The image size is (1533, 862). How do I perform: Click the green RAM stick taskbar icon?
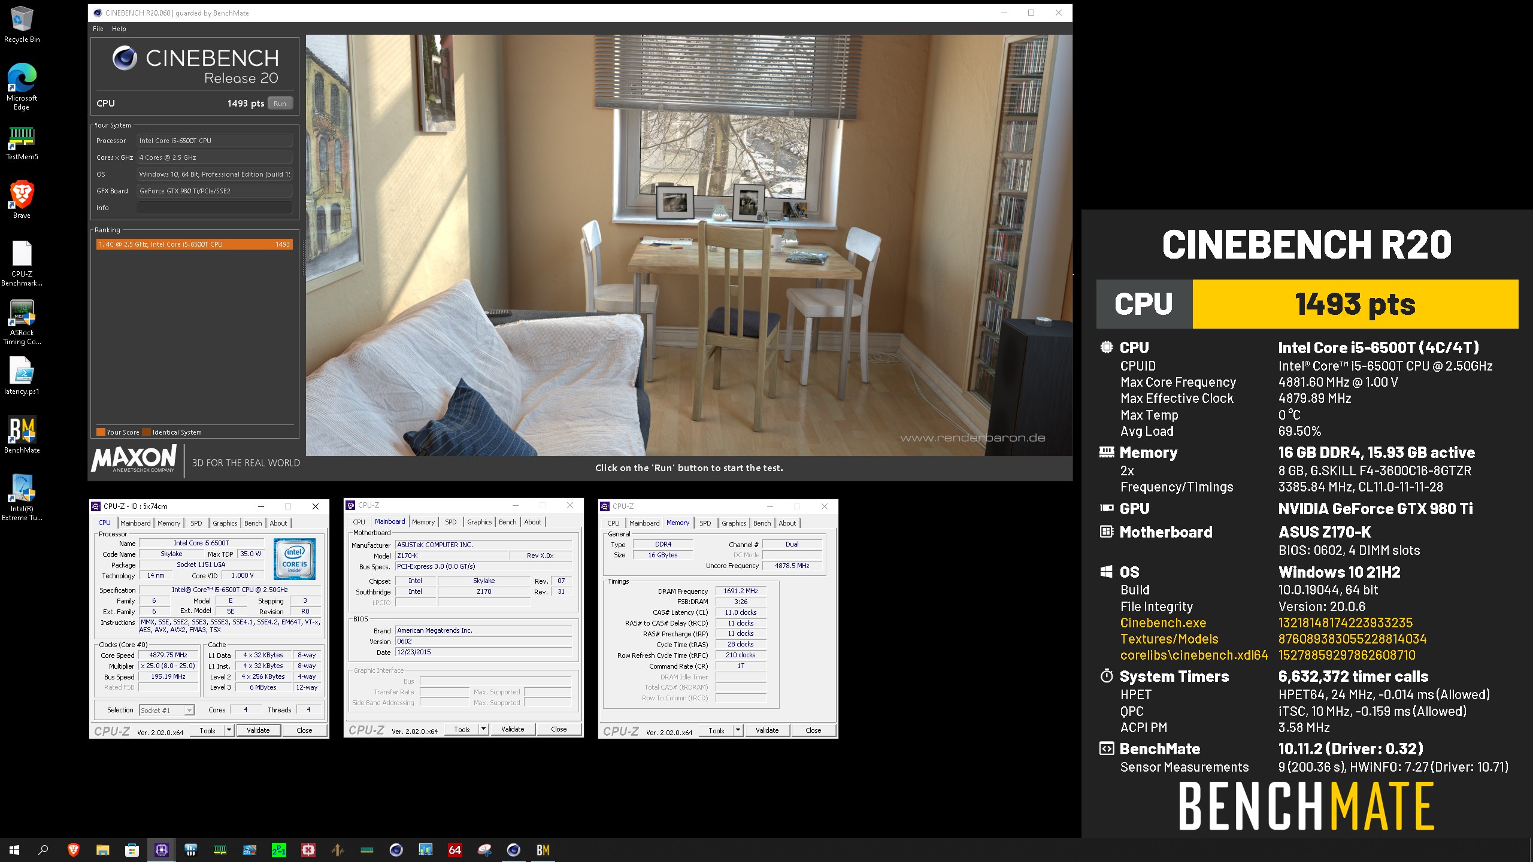[x=220, y=849]
